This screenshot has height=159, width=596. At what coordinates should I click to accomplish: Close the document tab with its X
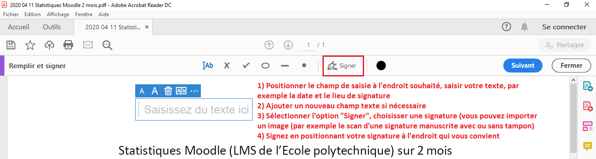[147, 27]
